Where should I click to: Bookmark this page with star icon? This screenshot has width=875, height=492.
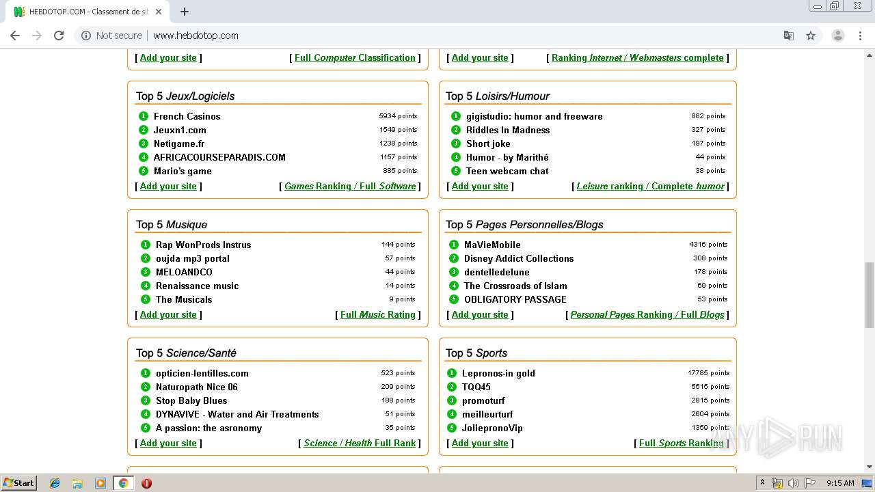811,36
